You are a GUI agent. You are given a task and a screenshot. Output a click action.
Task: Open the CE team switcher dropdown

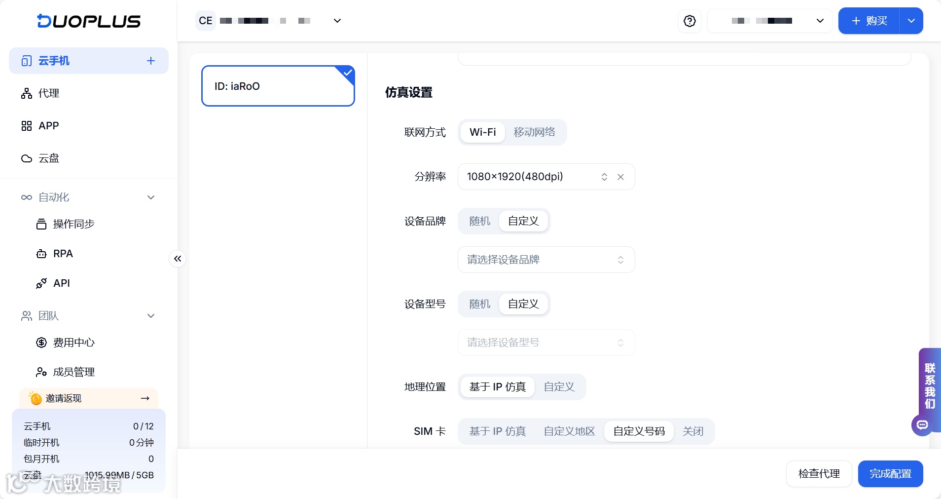pyautogui.click(x=269, y=21)
